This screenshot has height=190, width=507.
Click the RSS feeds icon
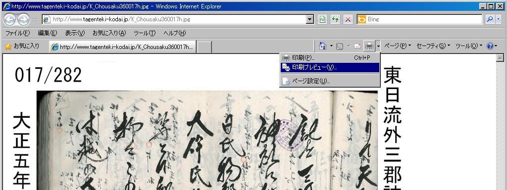(x=340, y=47)
